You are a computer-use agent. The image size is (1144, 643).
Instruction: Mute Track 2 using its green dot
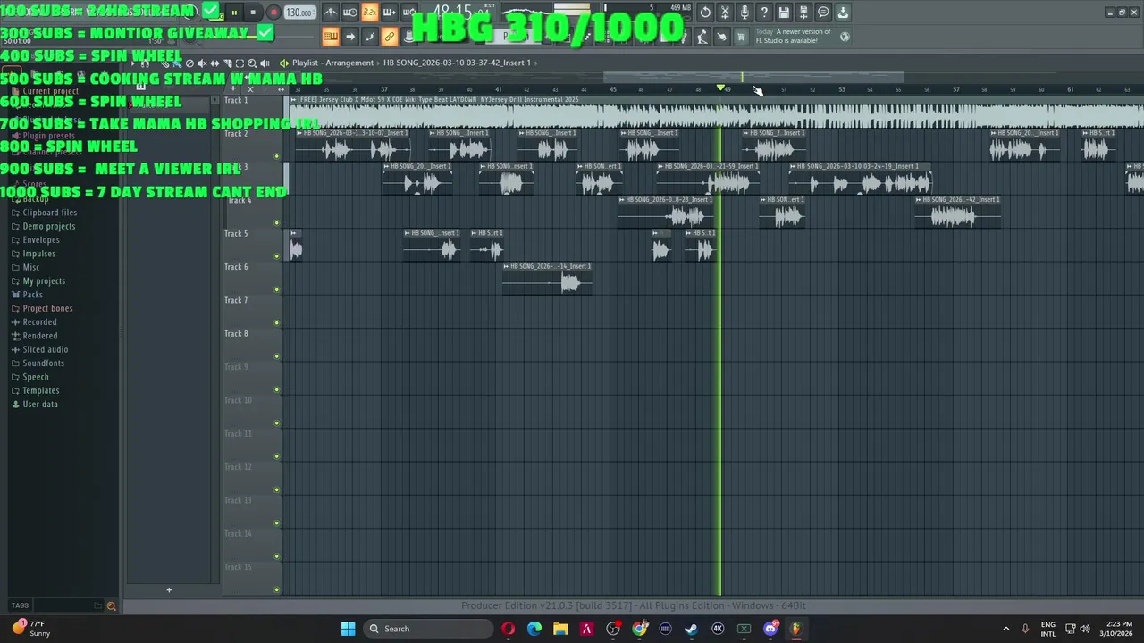tap(277, 156)
